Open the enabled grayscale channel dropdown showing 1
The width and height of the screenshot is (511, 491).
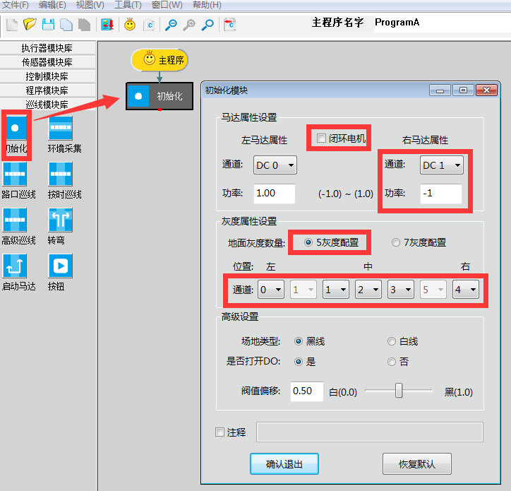point(336,290)
